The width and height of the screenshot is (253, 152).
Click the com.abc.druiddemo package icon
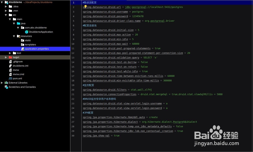pos(23,28)
